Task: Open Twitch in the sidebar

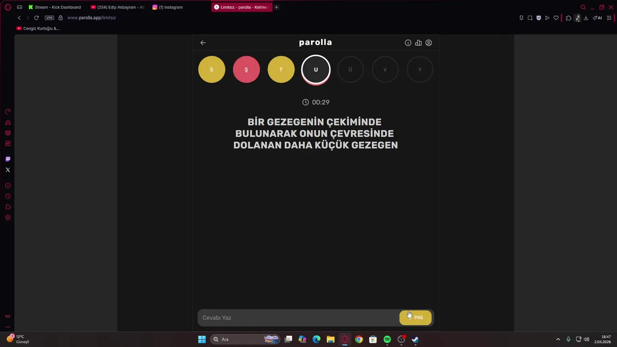Action: pos(8,159)
